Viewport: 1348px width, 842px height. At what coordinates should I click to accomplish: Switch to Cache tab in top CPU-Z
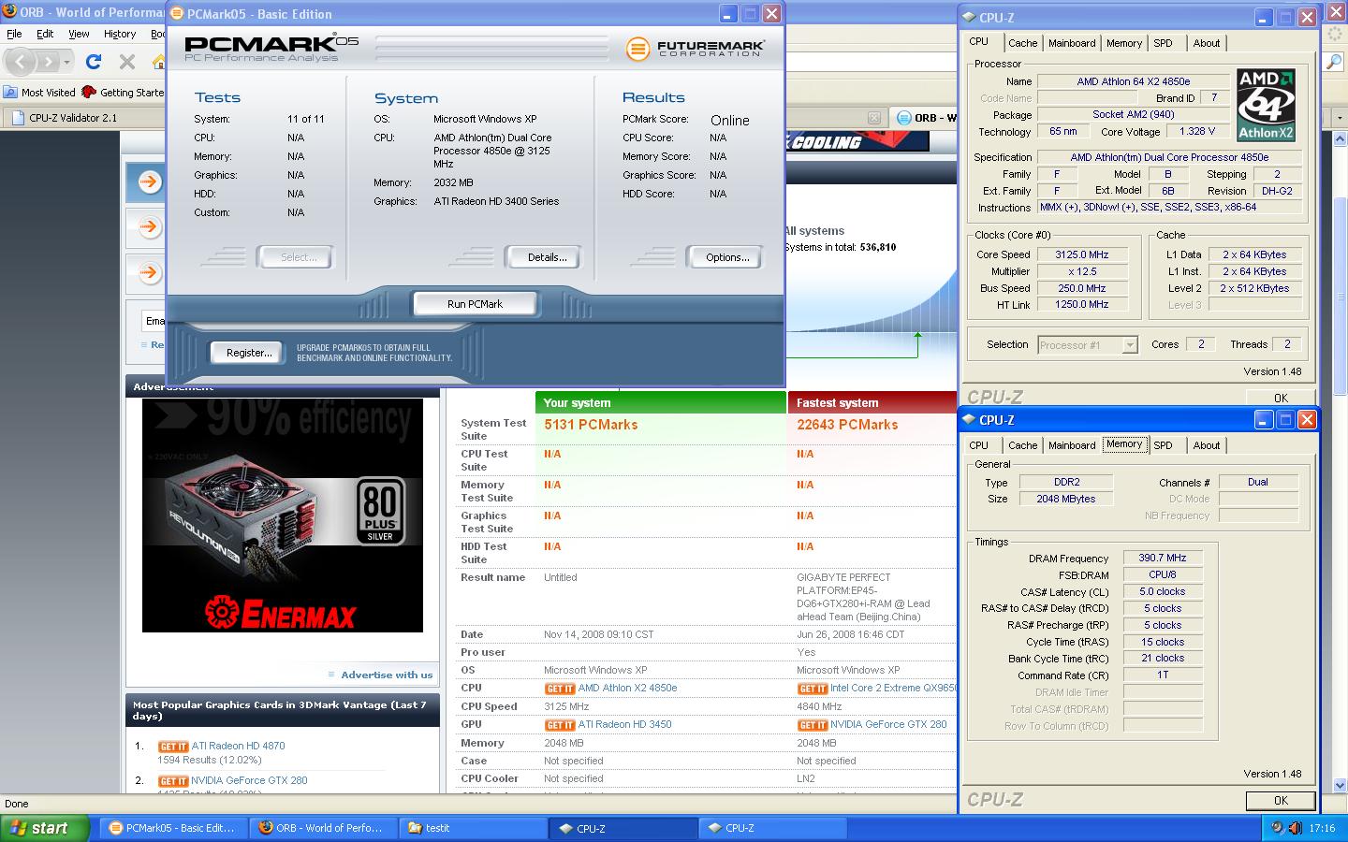pos(1022,43)
